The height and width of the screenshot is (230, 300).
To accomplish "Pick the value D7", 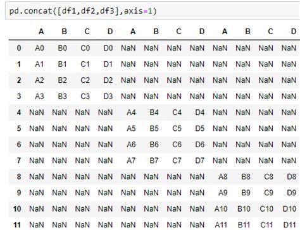I will [x=200, y=160].
